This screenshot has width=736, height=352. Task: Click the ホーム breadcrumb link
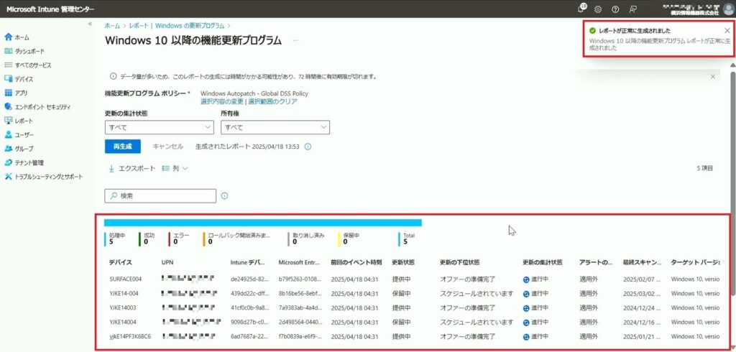(111, 25)
